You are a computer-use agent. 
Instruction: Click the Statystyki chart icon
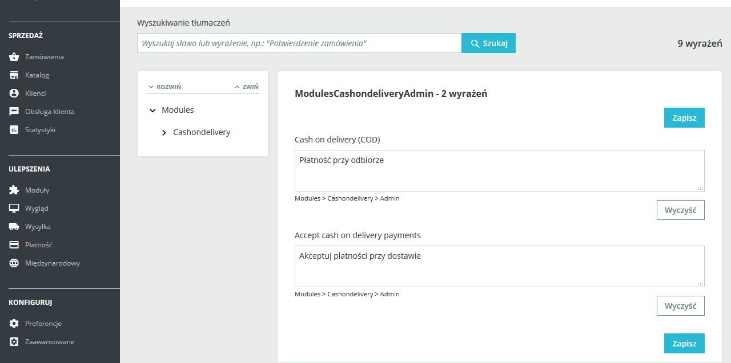[x=14, y=130]
